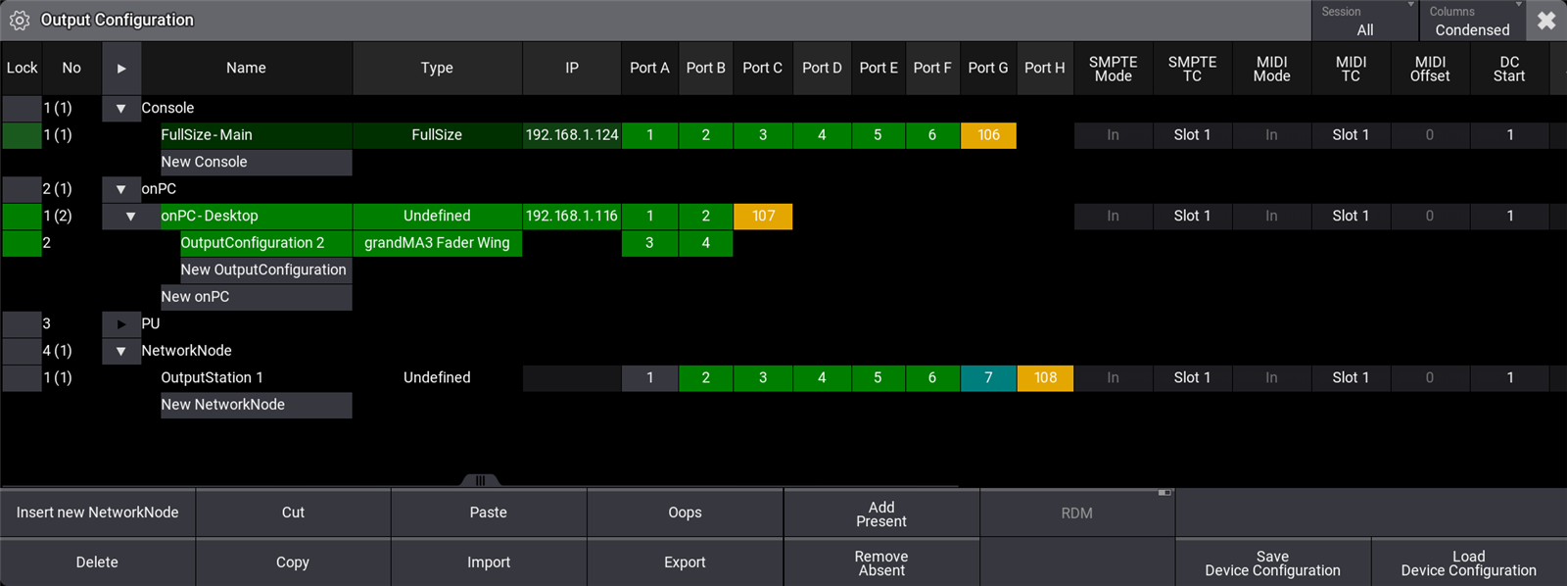
Task: Click SMPTE TC Slot 1 for FullSize-Main
Action: (x=1192, y=135)
